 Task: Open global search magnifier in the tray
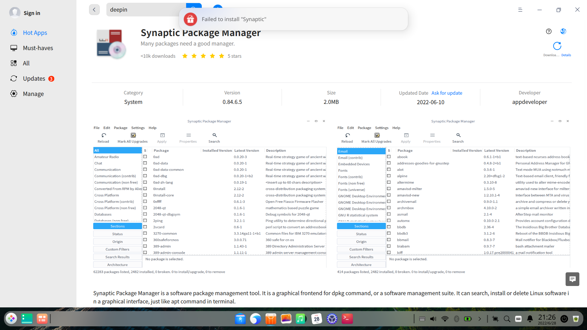[507, 319]
